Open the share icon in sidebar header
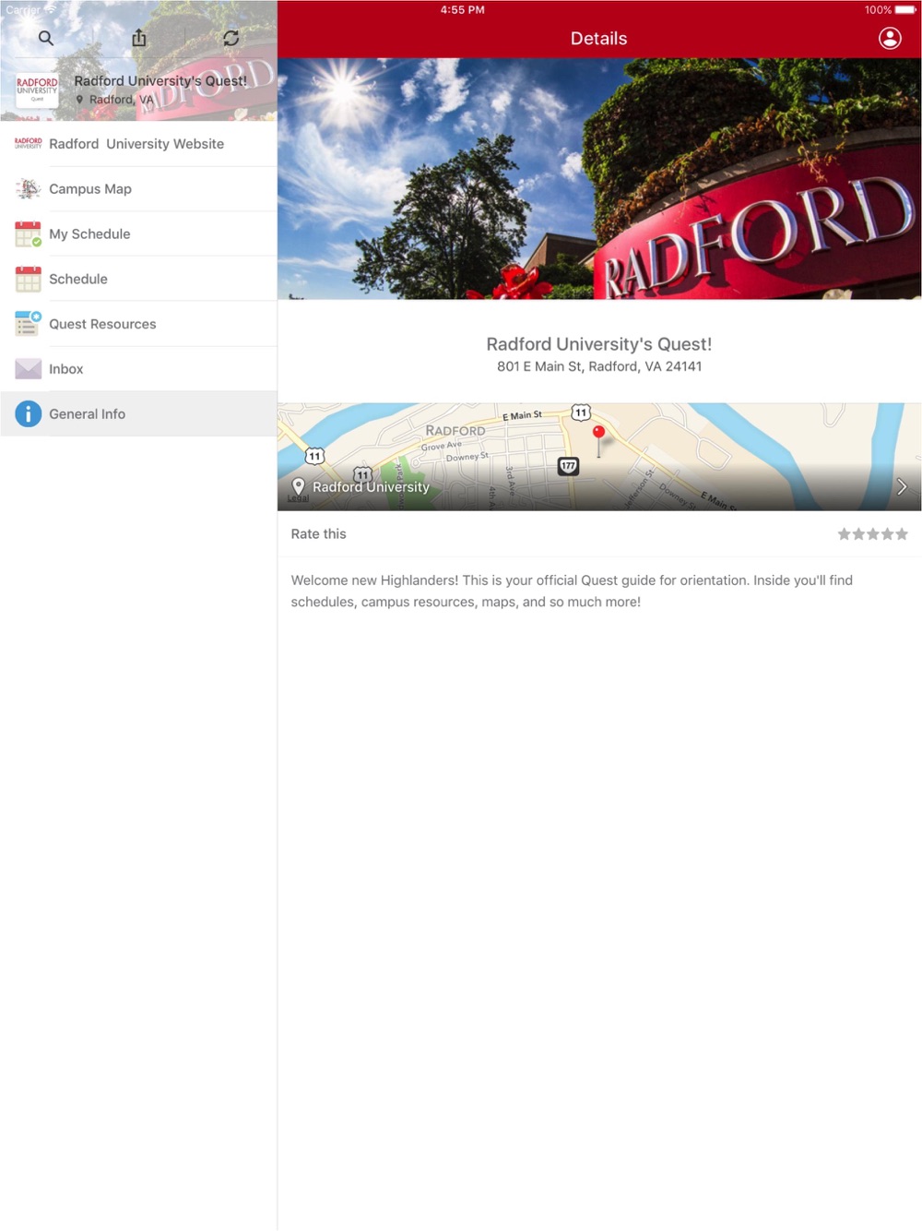 (139, 38)
